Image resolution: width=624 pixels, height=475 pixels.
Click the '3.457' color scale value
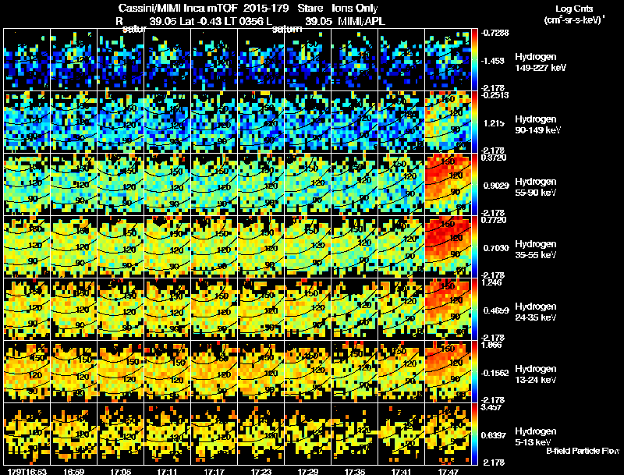[491, 407]
